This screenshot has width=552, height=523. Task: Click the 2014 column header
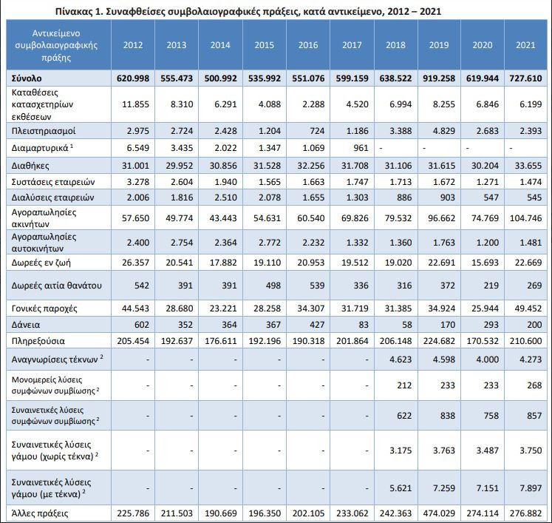(220, 45)
